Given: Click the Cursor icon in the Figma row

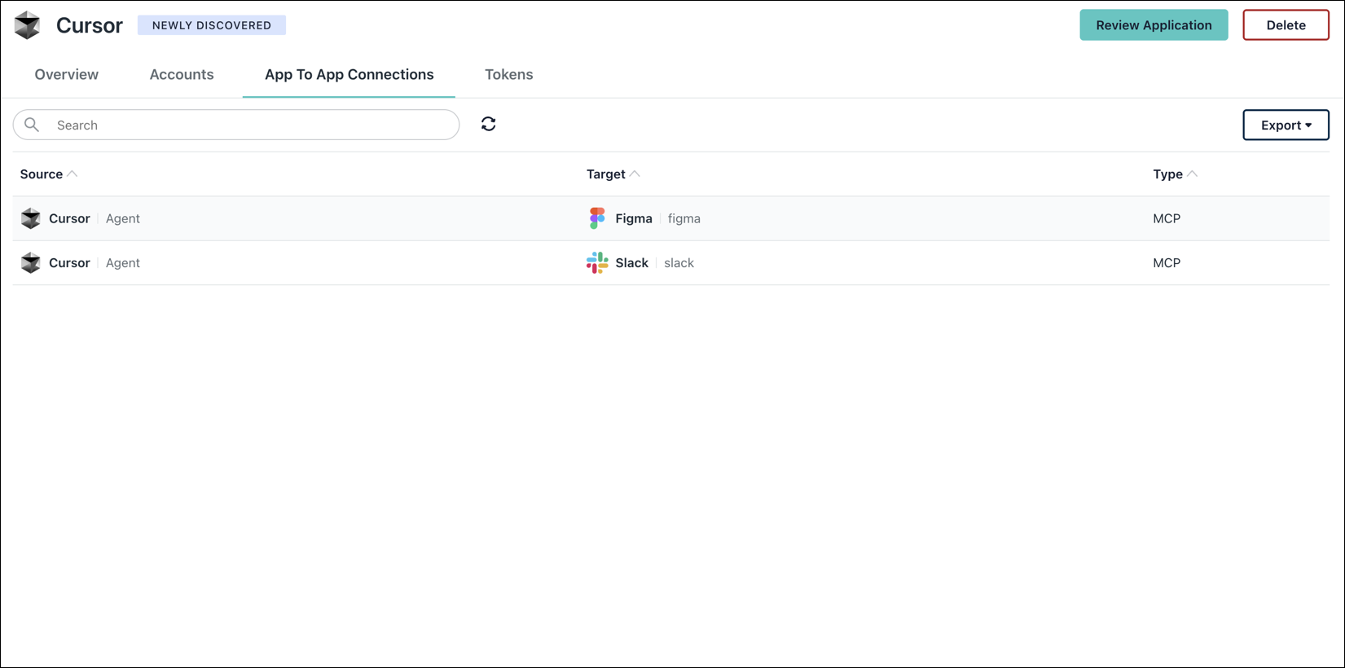Looking at the screenshot, I should tap(31, 218).
